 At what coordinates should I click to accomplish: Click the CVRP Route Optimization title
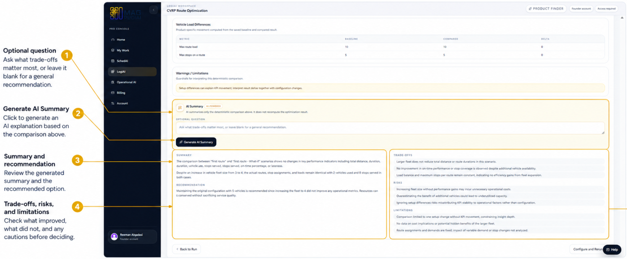click(187, 11)
